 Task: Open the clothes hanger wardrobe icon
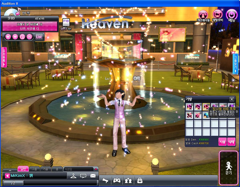coord(73,176)
